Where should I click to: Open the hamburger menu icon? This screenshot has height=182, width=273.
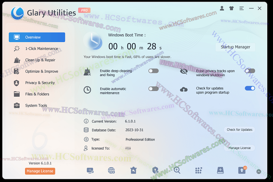(x=241, y=8)
